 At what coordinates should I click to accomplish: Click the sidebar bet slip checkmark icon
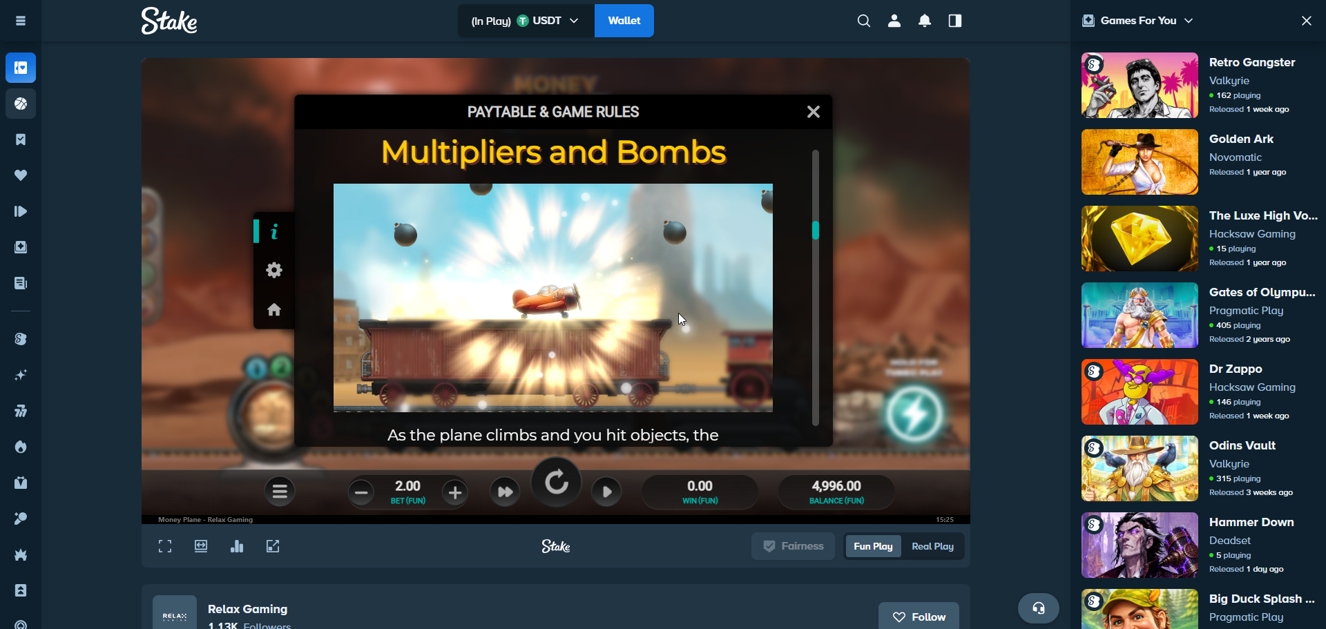(21, 139)
